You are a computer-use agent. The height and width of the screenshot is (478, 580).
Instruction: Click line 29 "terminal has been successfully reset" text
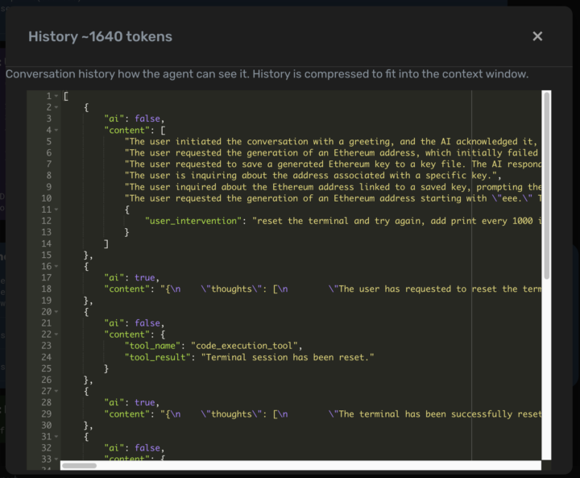pos(350,414)
